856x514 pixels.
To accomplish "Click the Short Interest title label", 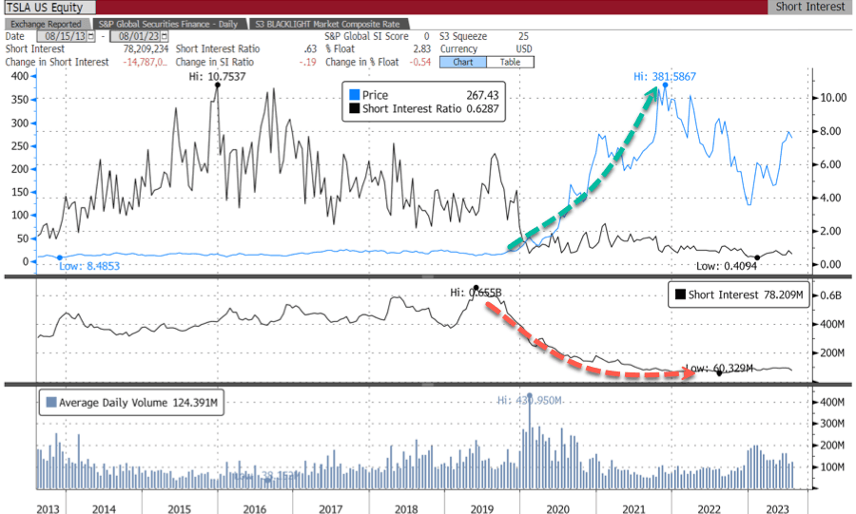I will point(807,7).
